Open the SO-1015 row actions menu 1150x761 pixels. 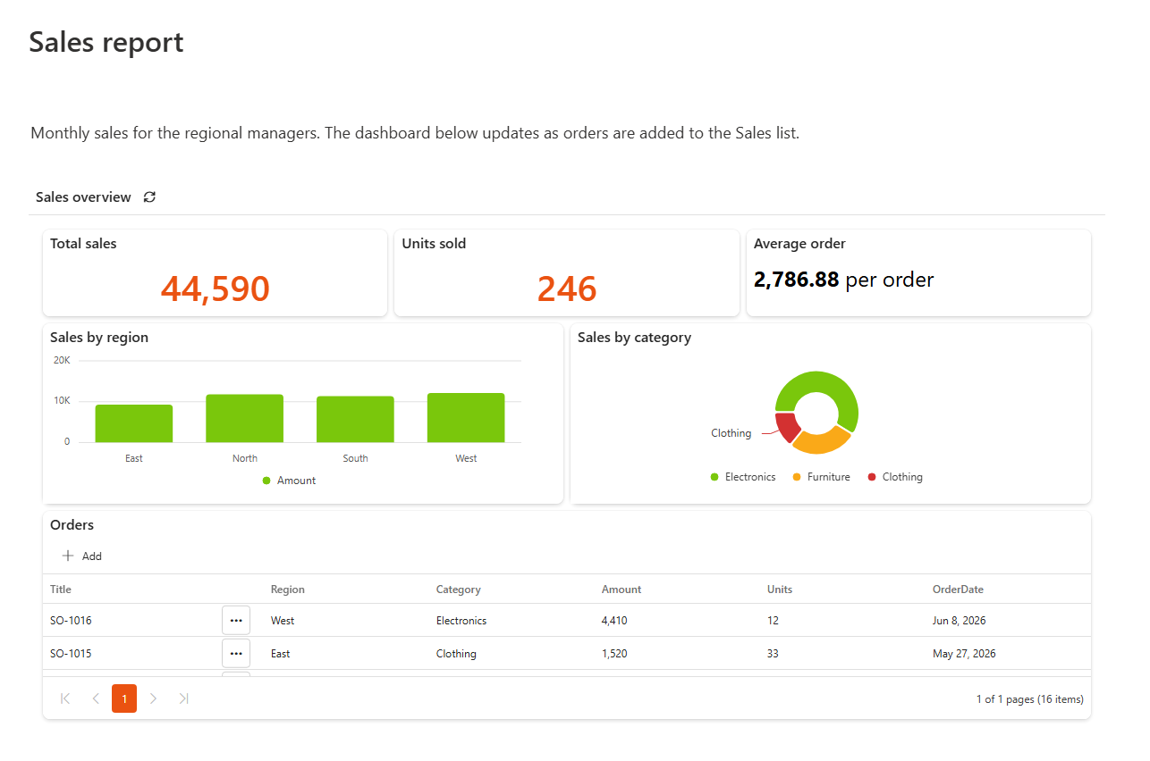[x=236, y=653]
